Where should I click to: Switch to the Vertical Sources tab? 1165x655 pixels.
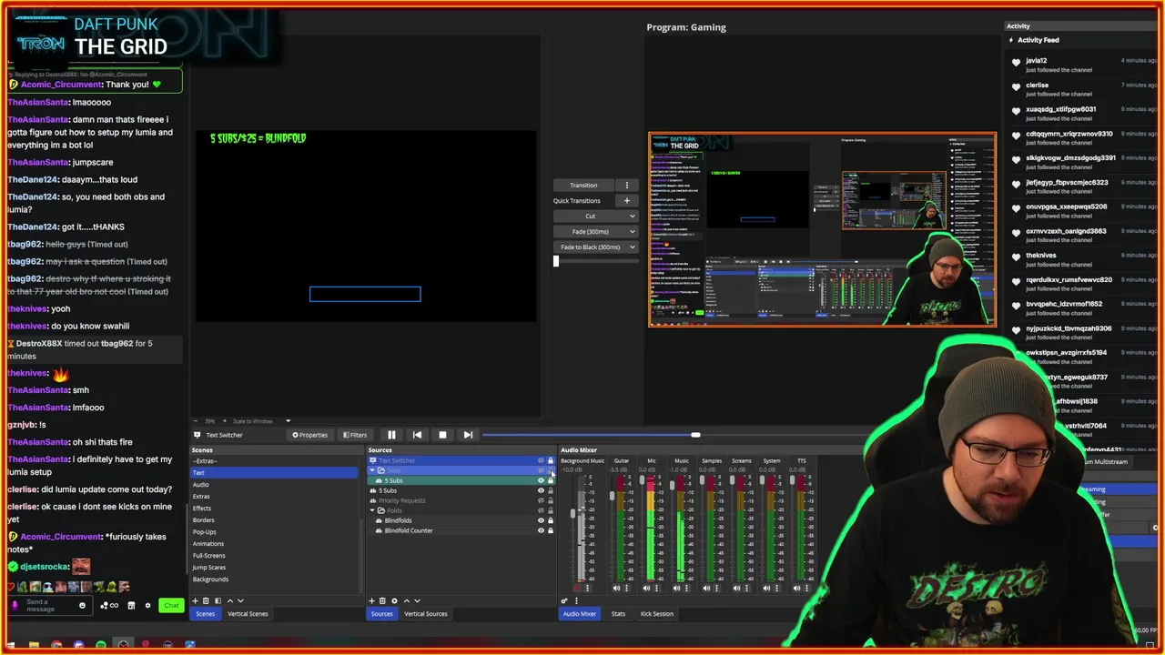[425, 614]
